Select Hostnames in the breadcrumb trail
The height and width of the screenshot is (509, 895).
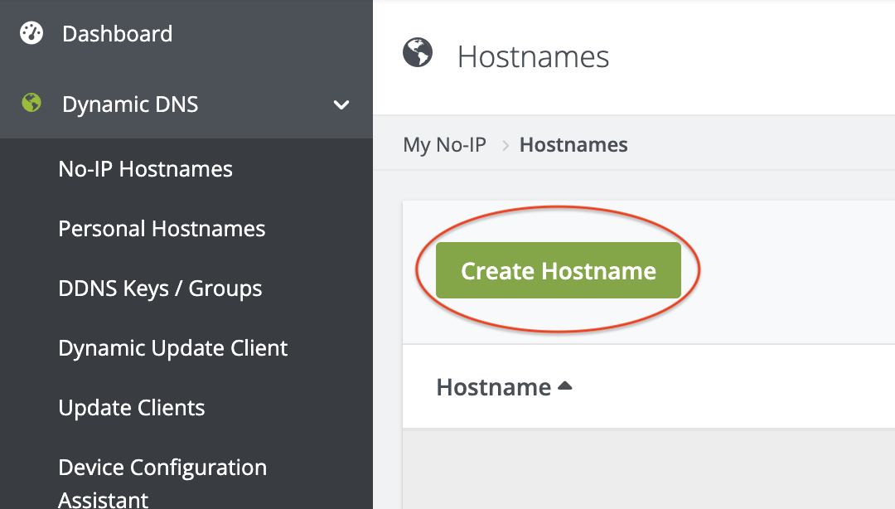tap(573, 144)
